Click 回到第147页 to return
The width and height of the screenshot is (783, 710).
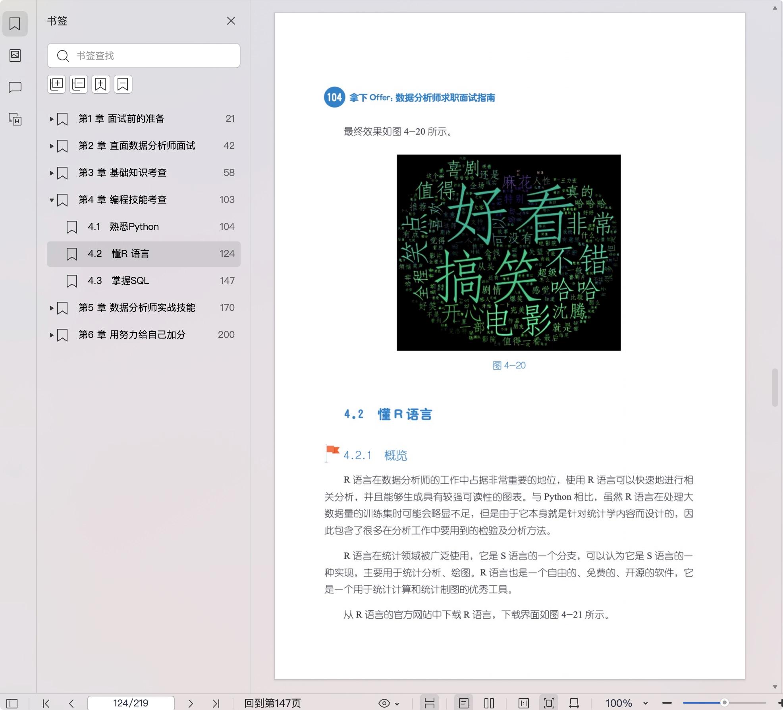coord(272,703)
